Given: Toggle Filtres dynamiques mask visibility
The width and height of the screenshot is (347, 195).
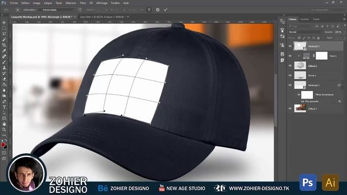Looking at the screenshot, I should 299,95.
